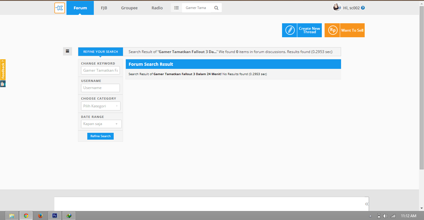Click the network signal icon in tray
Screen dimensions: 424x220
click(x=393, y=216)
